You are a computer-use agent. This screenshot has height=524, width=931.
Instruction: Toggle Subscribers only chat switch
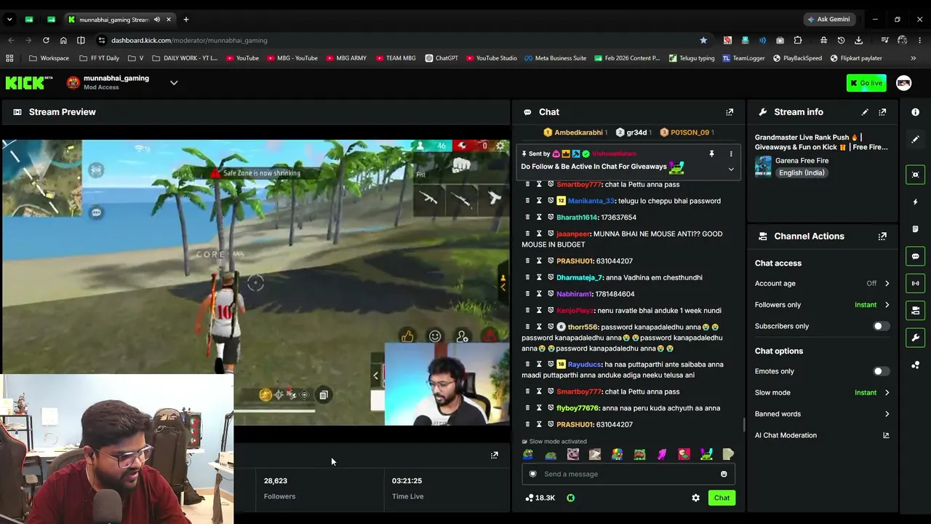pyautogui.click(x=881, y=326)
